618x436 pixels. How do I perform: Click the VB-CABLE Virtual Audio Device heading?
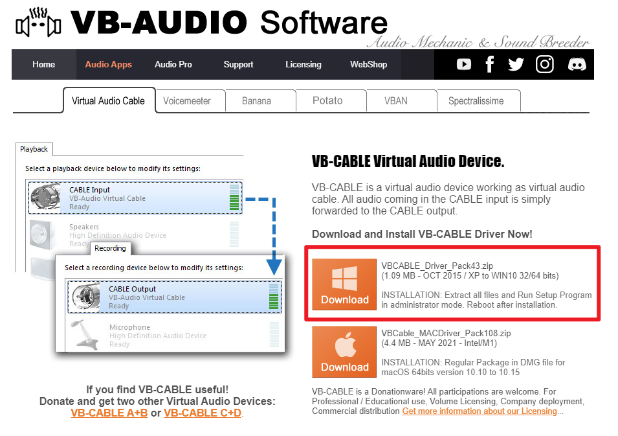(x=408, y=161)
